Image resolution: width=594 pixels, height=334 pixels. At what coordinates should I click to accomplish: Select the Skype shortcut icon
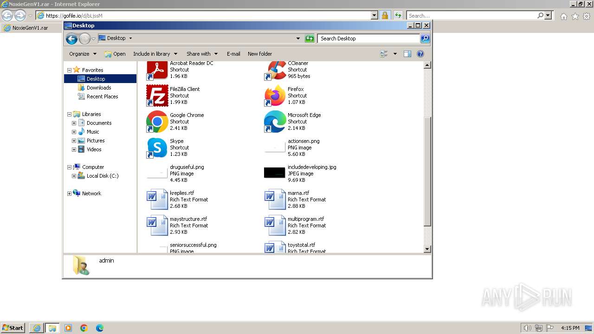coord(157,148)
